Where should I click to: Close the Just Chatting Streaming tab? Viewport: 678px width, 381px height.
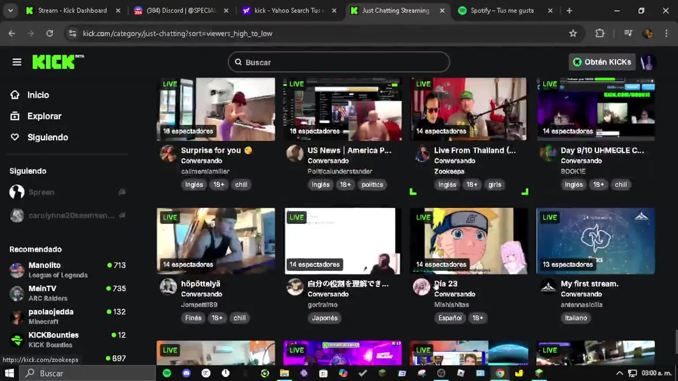(442, 11)
